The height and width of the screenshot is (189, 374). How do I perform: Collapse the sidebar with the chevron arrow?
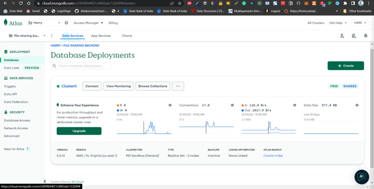click(45, 182)
